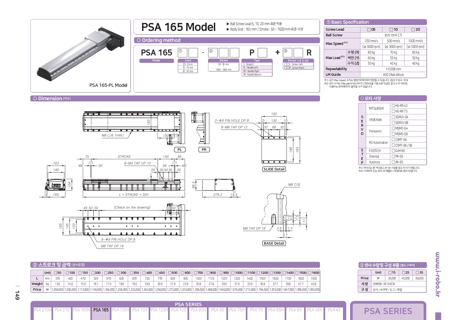Check the Screw Lead 05 checkbox
This screenshot has height=320, width=453.
click(369, 30)
